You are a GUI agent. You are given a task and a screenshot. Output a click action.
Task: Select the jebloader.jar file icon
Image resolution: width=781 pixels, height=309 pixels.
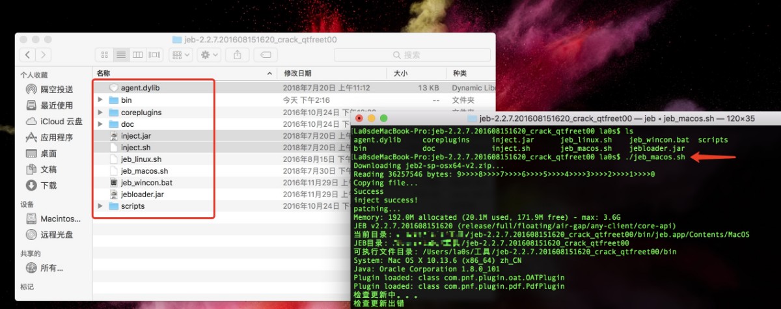[x=113, y=195]
